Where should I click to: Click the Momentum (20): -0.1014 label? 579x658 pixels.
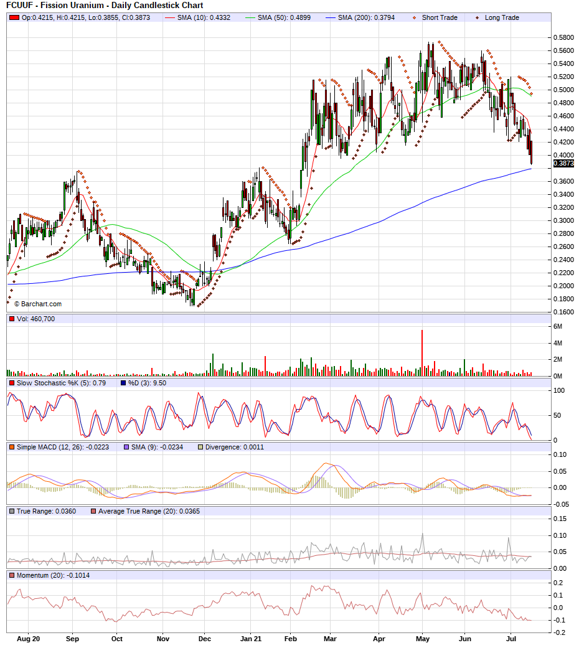click(x=53, y=576)
